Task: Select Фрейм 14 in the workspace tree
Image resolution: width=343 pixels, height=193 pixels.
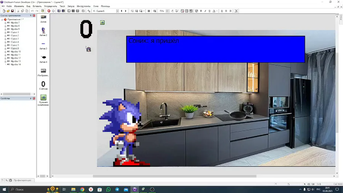Action: [16, 64]
